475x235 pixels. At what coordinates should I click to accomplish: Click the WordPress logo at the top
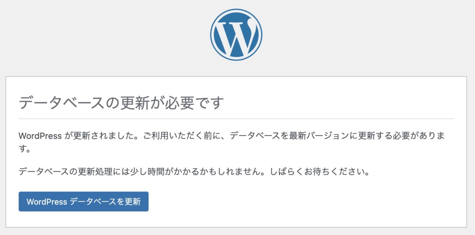(x=236, y=35)
